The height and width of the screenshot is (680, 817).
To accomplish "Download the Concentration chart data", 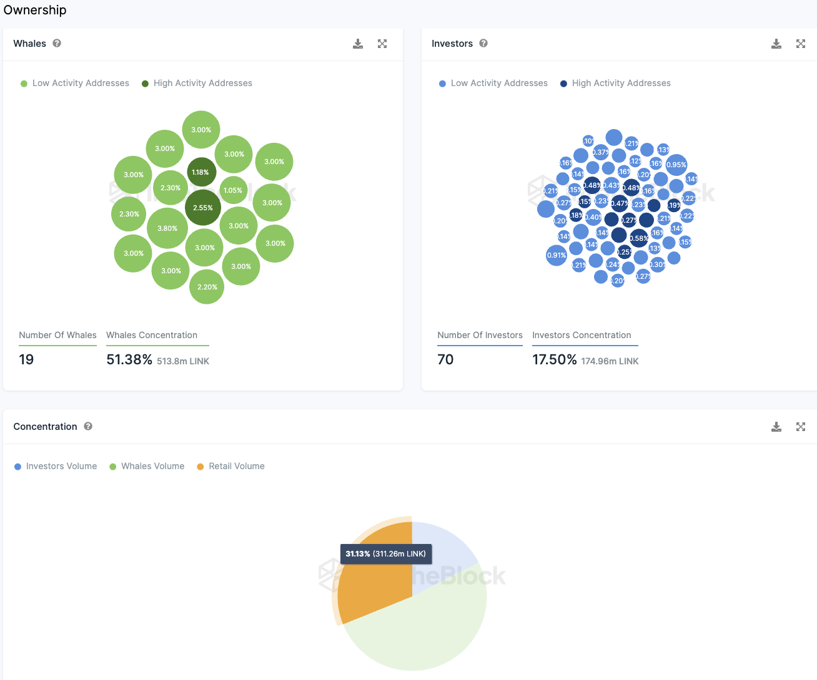I will [776, 427].
